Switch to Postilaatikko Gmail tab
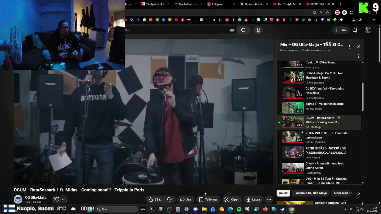 click(x=188, y=4)
